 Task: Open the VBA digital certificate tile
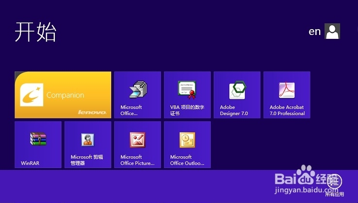pyautogui.click(x=187, y=95)
